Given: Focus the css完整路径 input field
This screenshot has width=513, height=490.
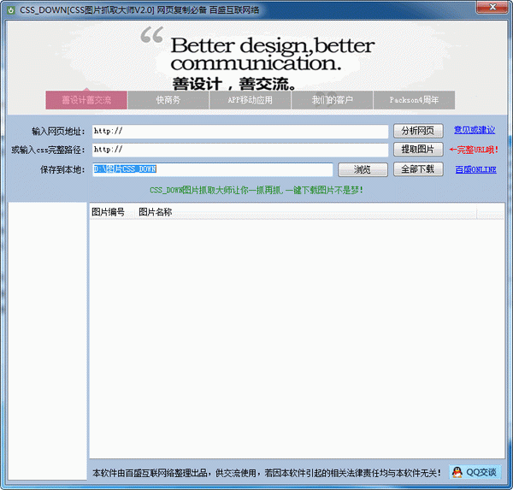Looking at the screenshot, I should click(240, 150).
